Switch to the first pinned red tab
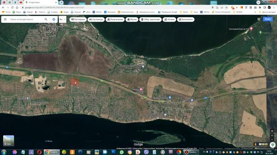The height and width of the screenshot is (155, 277). point(4,3)
